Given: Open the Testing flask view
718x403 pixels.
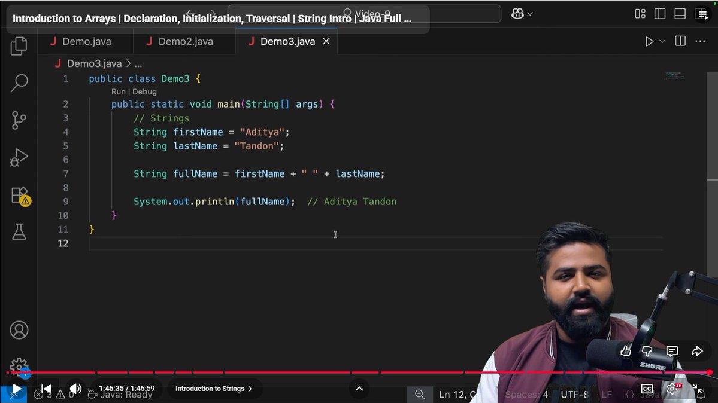Looking at the screenshot, I should (19, 232).
